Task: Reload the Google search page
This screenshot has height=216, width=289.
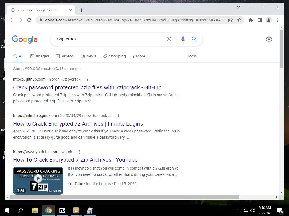Action: click(x=29, y=20)
